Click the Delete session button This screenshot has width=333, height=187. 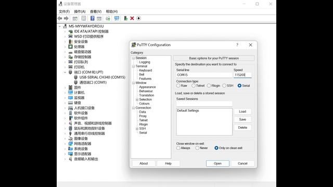242,128
